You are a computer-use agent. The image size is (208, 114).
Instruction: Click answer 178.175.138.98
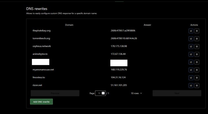click(119, 46)
